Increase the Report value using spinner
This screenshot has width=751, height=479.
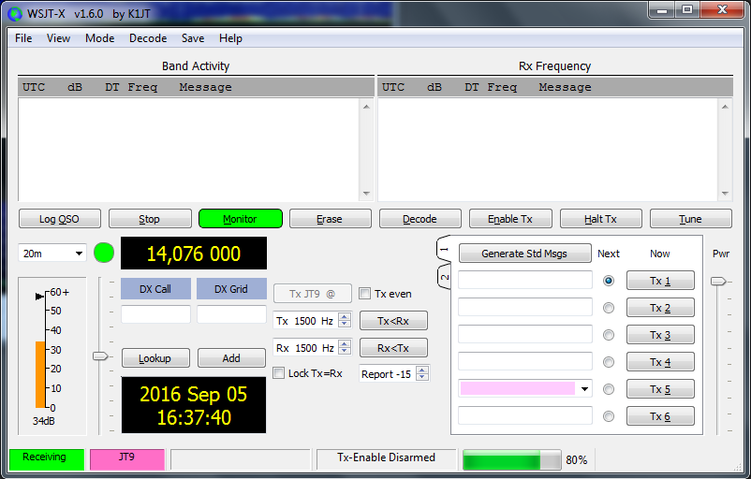[x=422, y=370]
